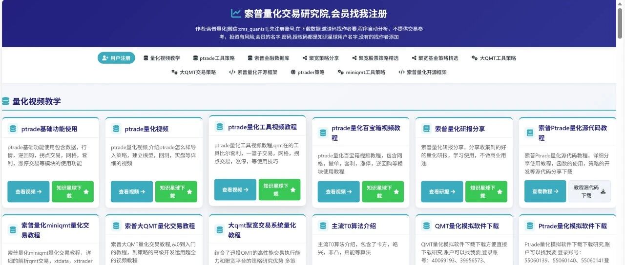Viewport: 625px width, 265px height.
Task: Click the icon on QMT量化模拟软件下载 card
Action: [x=426, y=226]
